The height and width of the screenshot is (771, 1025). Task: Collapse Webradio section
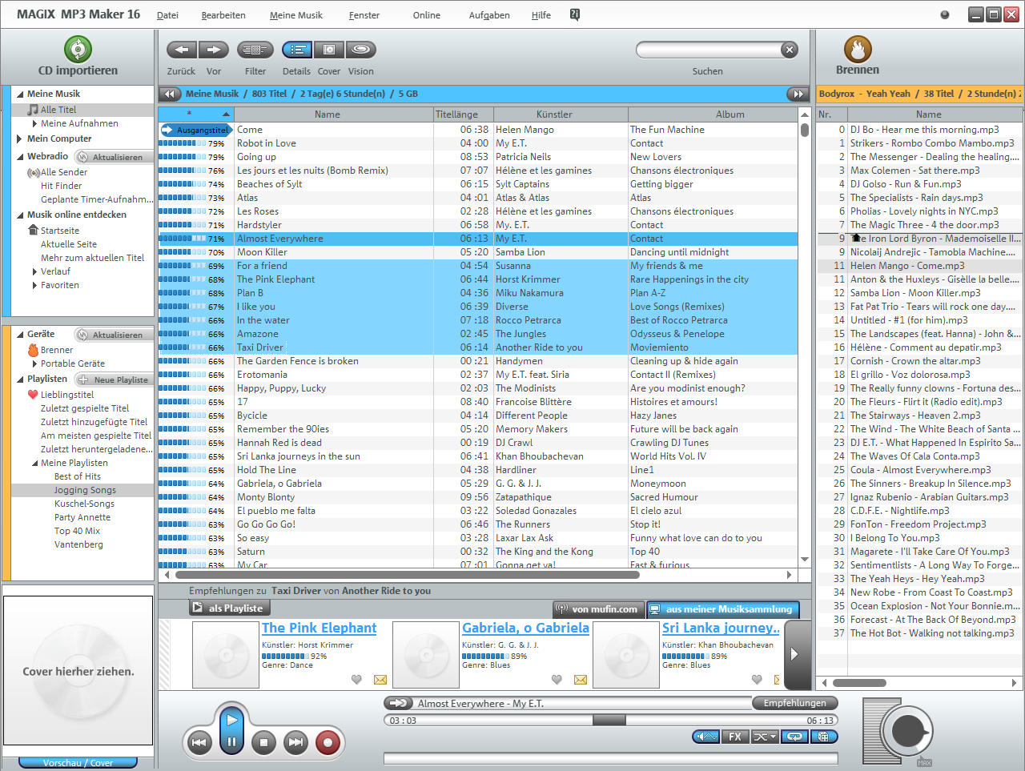tap(19, 157)
